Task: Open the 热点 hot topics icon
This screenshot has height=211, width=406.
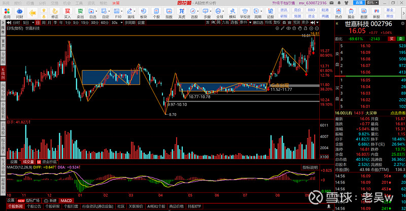Action: 339,13
